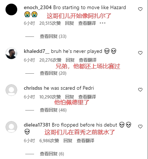View translation of dielea17381's comment

(x=85, y=141)
